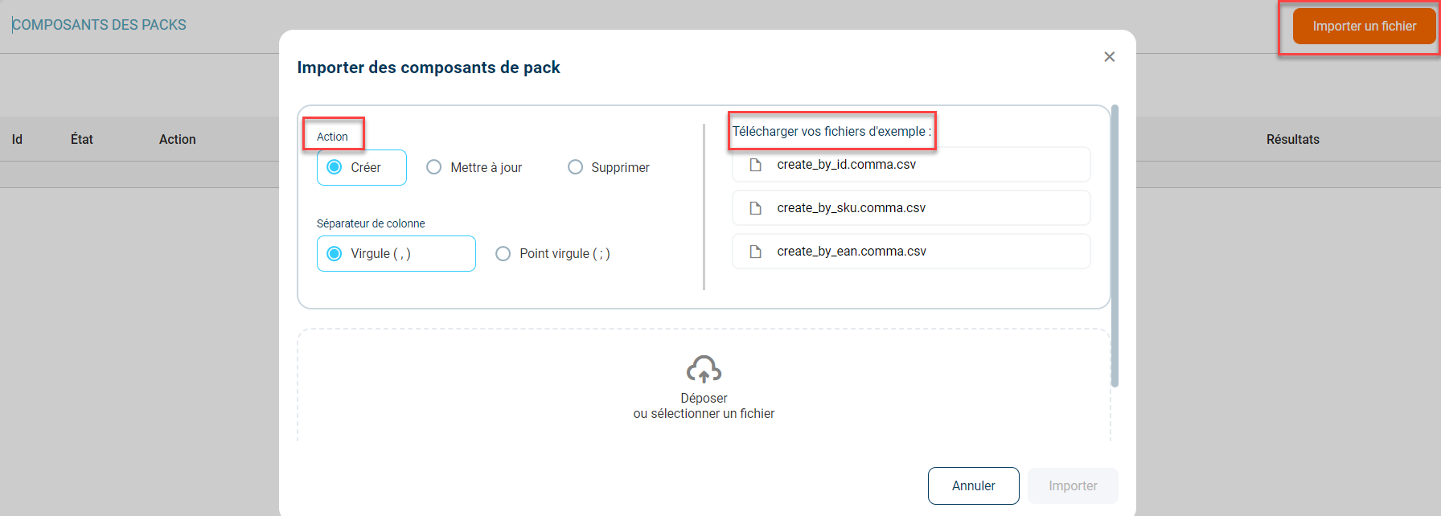Viewport: 1441px width, 516px height.
Task: Click the file icon beside create_by_id.comma.csv
Action: [755, 165]
